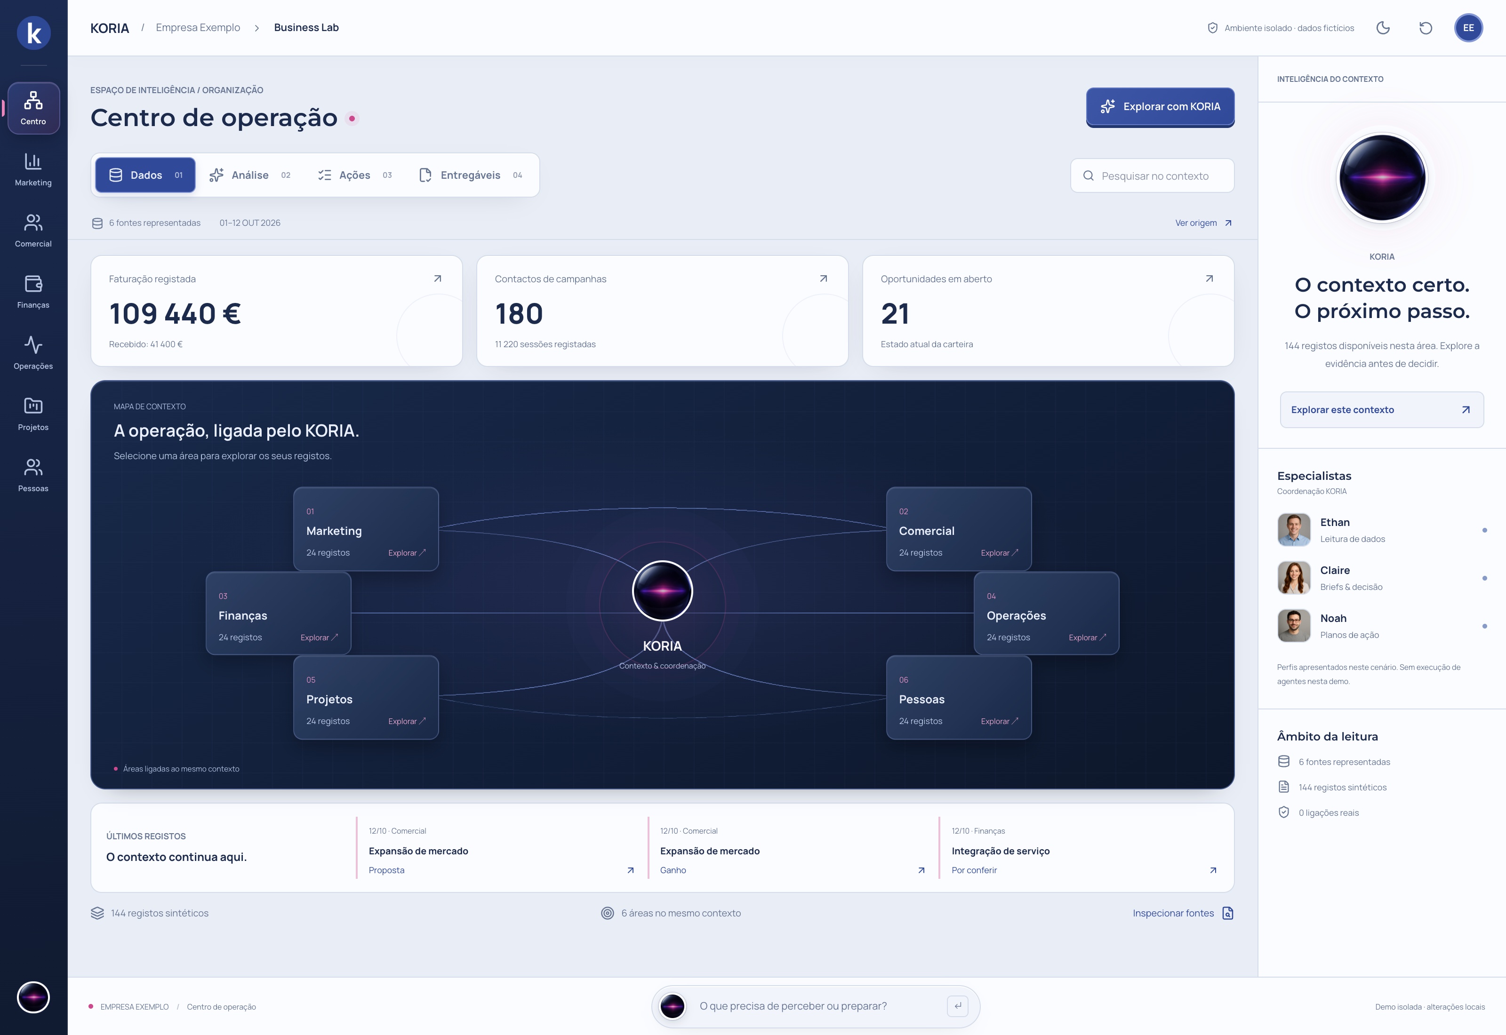Open Pessoas in the sidebar
The image size is (1506, 1035).
coord(33,475)
